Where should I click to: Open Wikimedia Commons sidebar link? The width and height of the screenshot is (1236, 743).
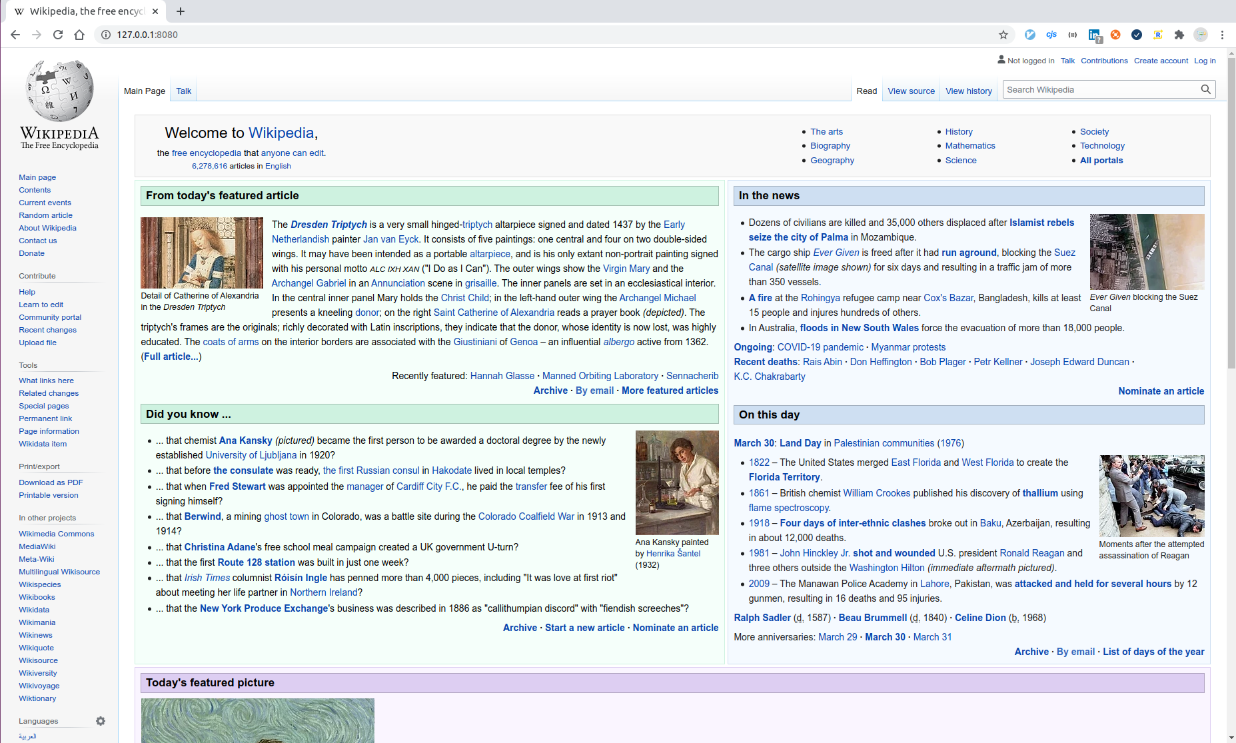pyautogui.click(x=57, y=534)
